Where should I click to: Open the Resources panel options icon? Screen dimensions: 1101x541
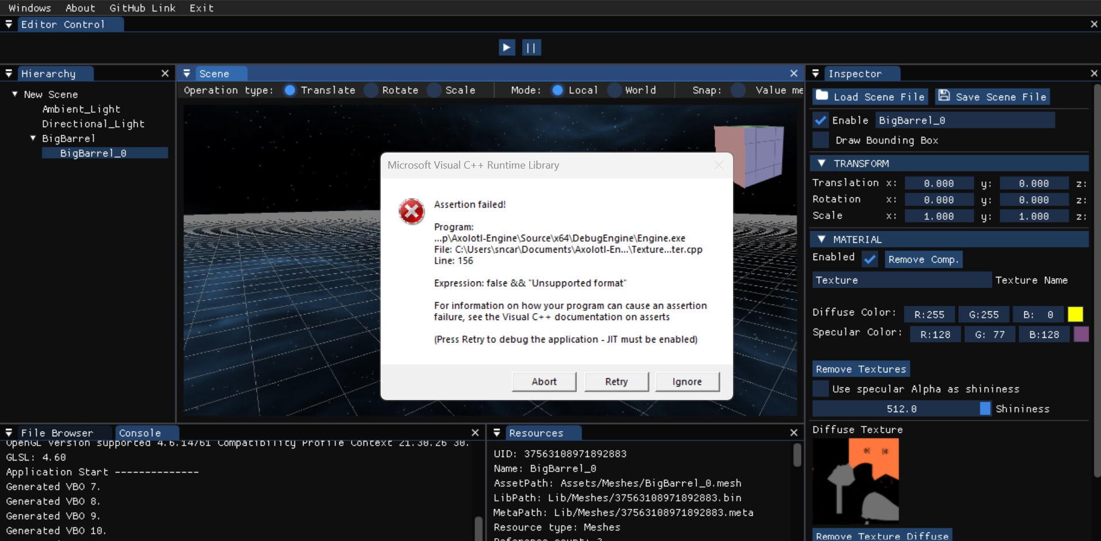click(496, 432)
